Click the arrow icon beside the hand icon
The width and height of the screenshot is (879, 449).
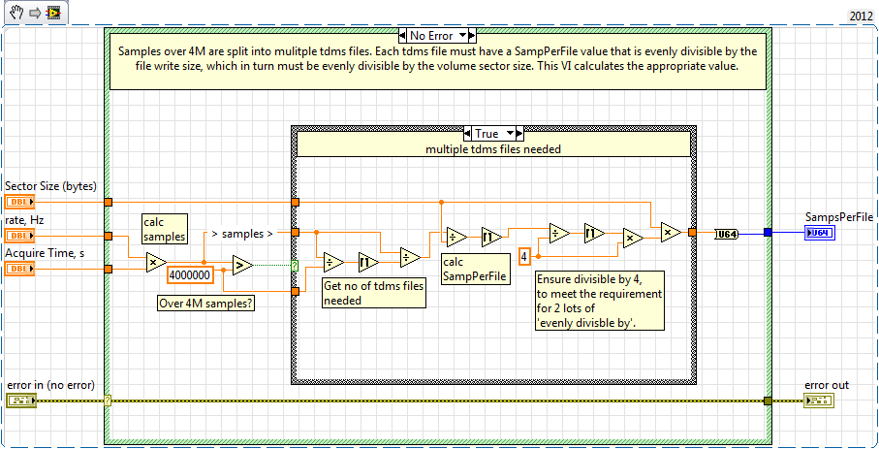[35, 13]
